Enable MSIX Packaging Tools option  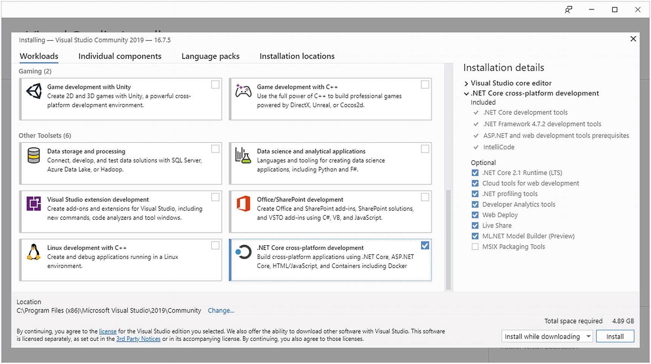click(475, 247)
